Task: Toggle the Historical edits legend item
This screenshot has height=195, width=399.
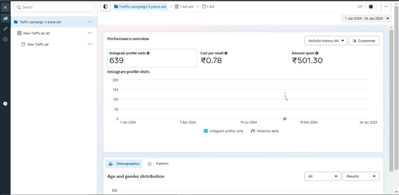Action: click(265, 131)
